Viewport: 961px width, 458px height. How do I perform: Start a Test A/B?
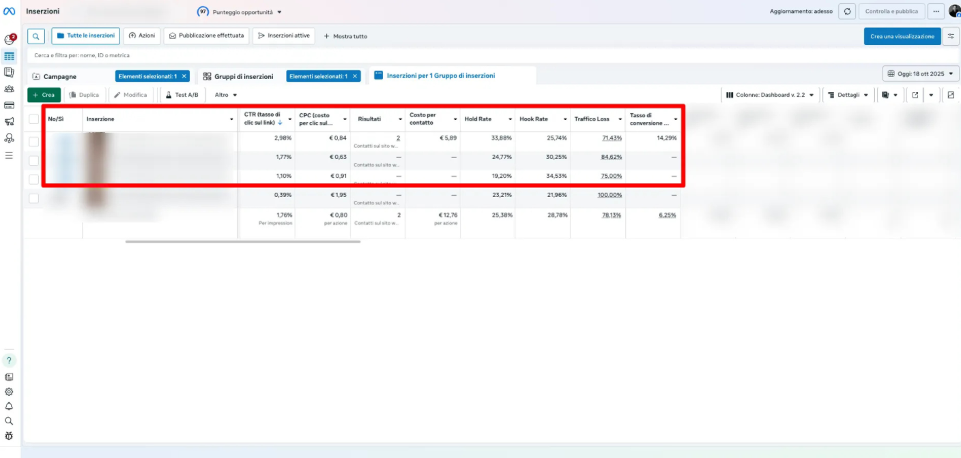(182, 95)
